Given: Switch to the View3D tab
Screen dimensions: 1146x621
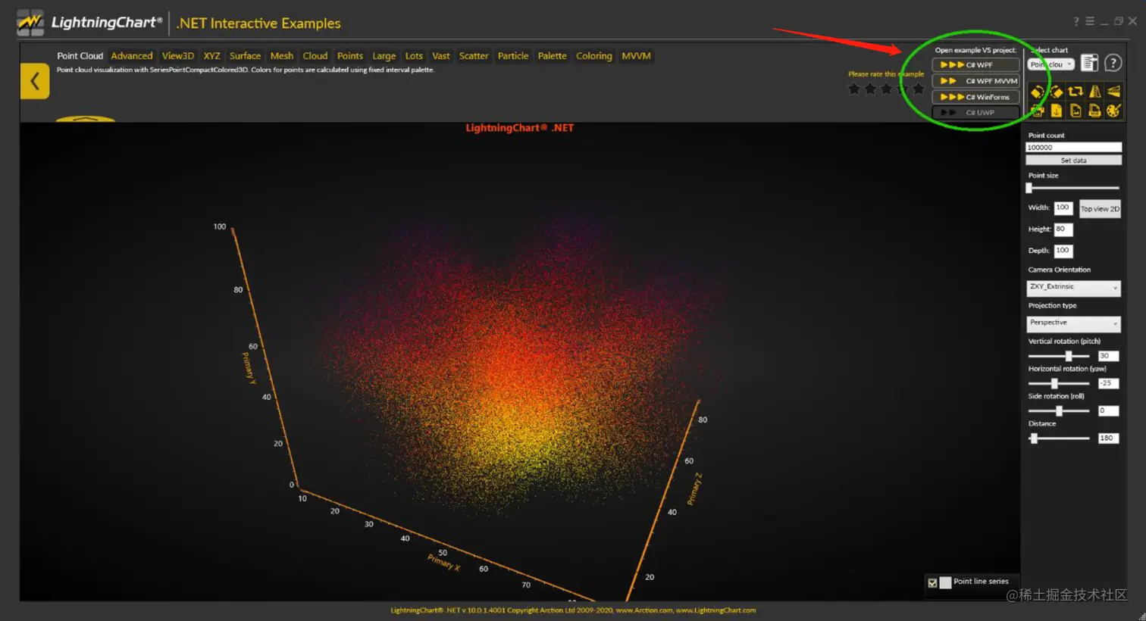Looking at the screenshot, I should click(x=178, y=56).
